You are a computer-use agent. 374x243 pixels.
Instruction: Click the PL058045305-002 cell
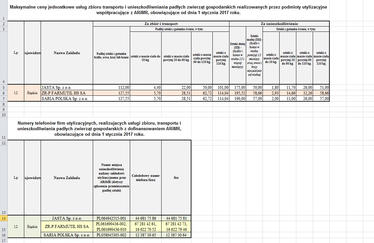coord(111,235)
